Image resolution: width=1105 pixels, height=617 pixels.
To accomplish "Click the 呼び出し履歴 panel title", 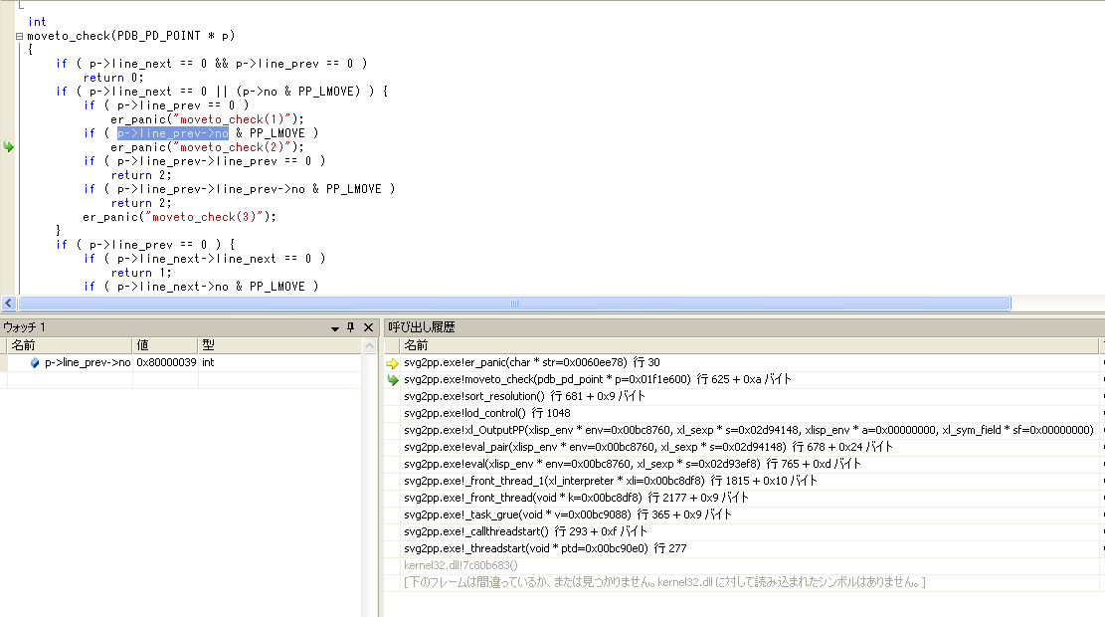I will (x=422, y=327).
